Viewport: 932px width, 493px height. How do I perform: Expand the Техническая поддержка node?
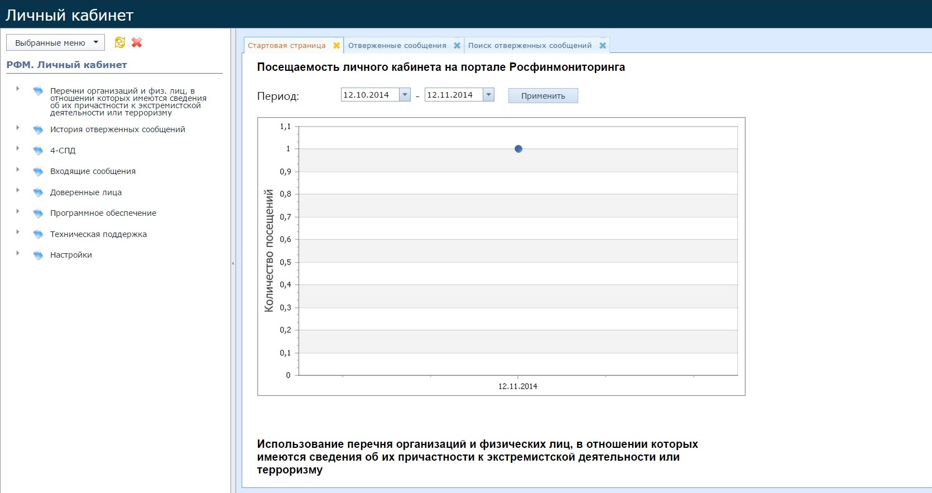[18, 232]
